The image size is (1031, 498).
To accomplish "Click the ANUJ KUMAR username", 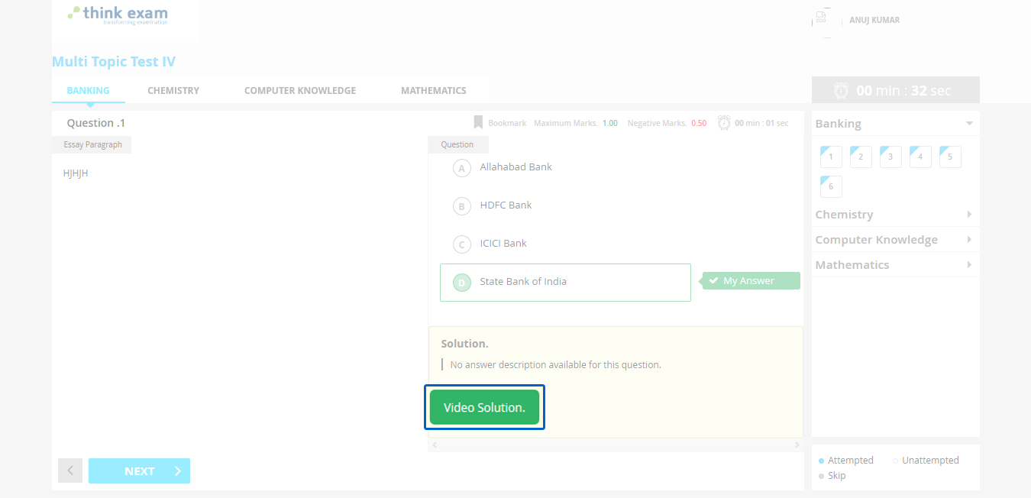I will click(874, 20).
